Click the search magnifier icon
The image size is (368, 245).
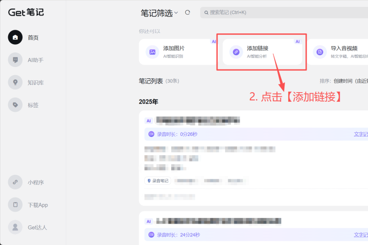[206, 13]
